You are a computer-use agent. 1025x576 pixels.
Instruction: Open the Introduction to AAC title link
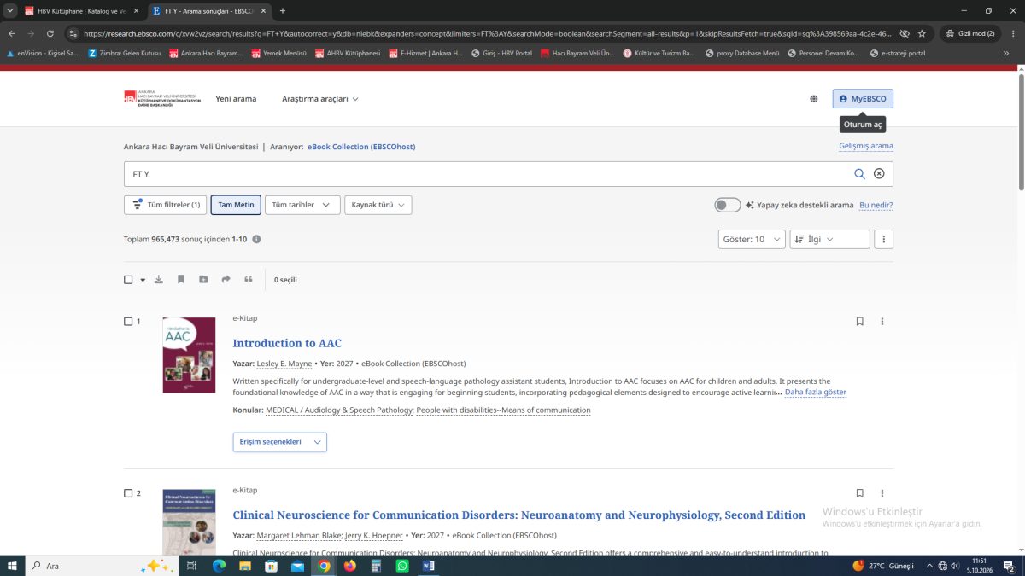pyautogui.click(x=287, y=343)
